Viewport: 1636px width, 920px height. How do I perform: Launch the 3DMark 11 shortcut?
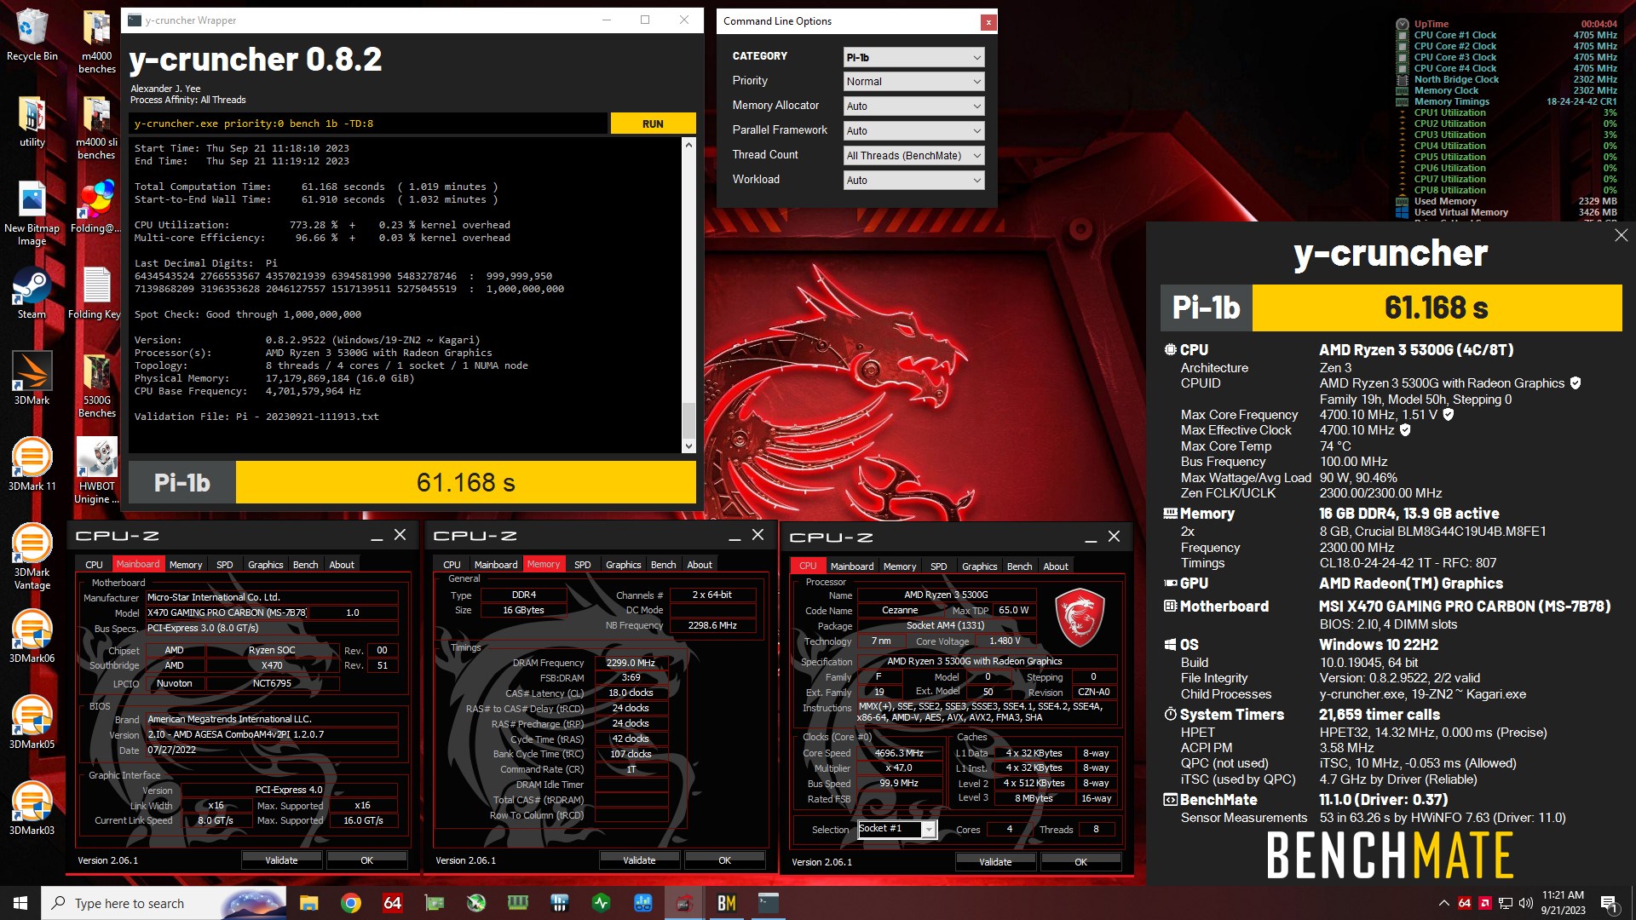(x=32, y=464)
